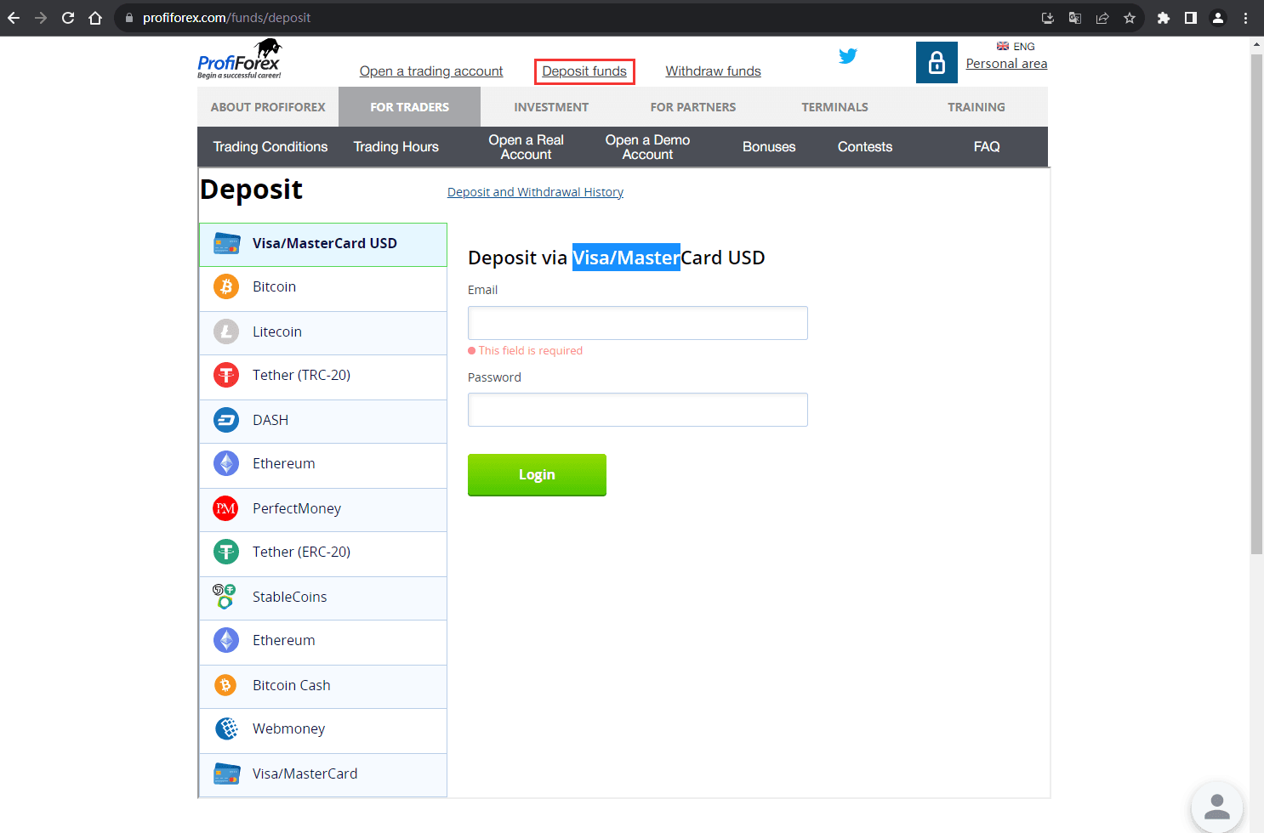Go back with the browser back arrow
This screenshot has height=833, width=1264.
[x=14, y=18]
